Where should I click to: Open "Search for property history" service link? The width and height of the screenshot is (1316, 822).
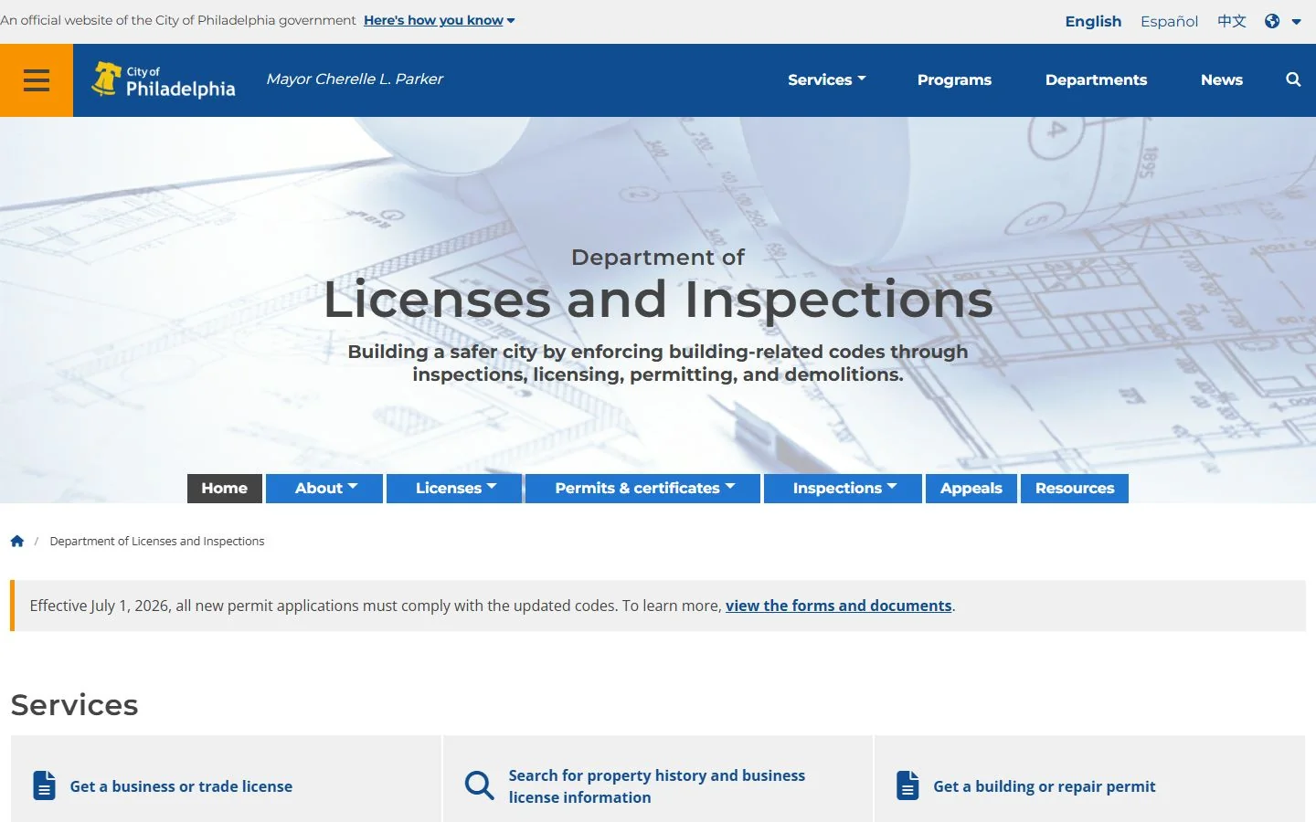coord(656,786)
